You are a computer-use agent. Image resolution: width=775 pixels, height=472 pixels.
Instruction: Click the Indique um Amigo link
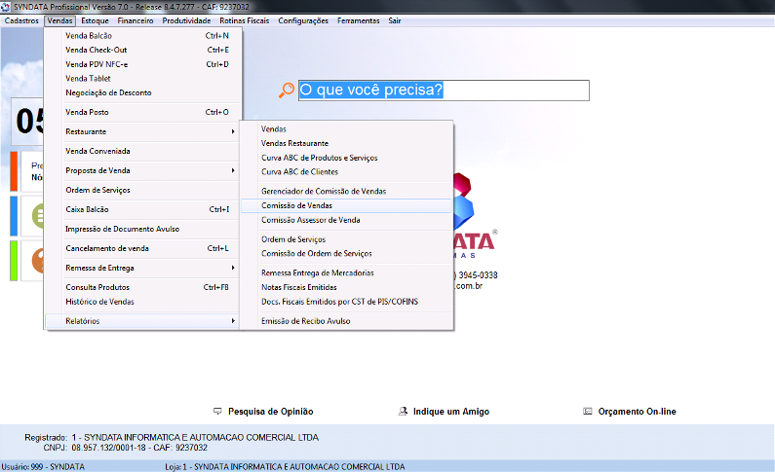pyautogui.click(x=451, y=412)
